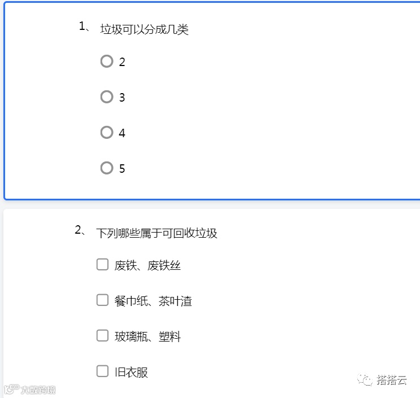Click question number 2、 marker
The height and width of the screenshot is (398, 420).
tap(80, 230)
